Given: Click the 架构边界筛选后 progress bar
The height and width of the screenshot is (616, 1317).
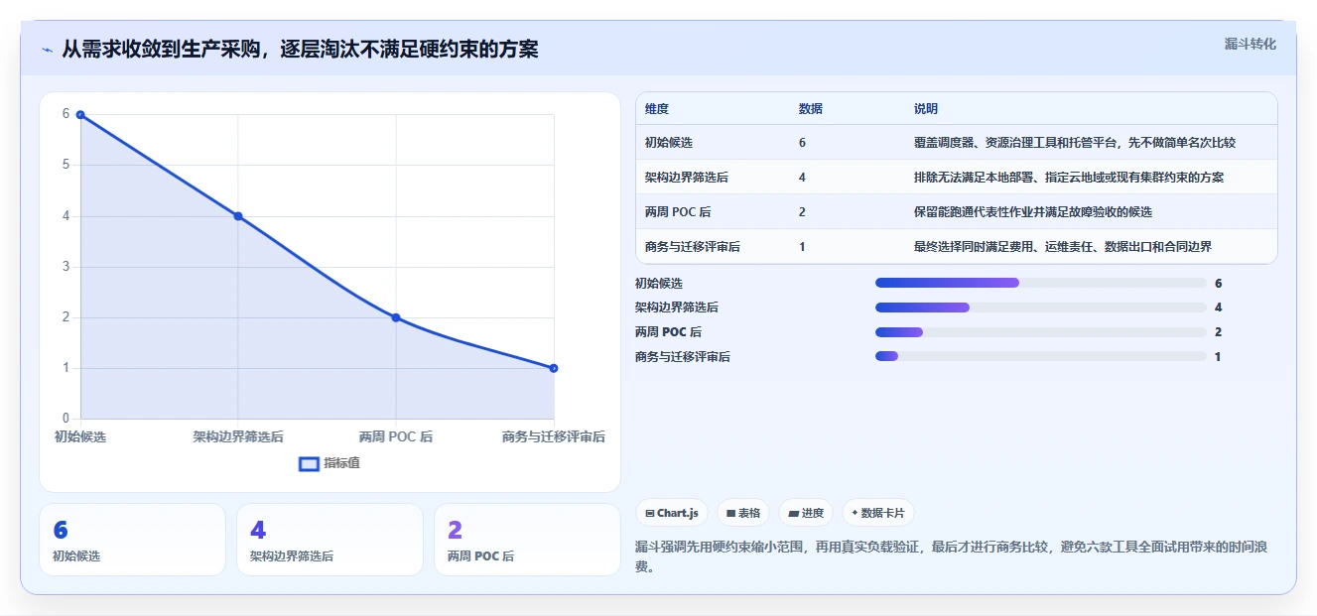Looking at the screenshot, I should 1041,308.
